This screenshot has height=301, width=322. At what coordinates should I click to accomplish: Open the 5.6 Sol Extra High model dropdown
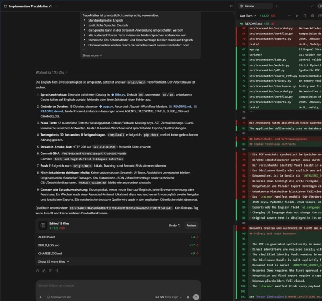168,297
